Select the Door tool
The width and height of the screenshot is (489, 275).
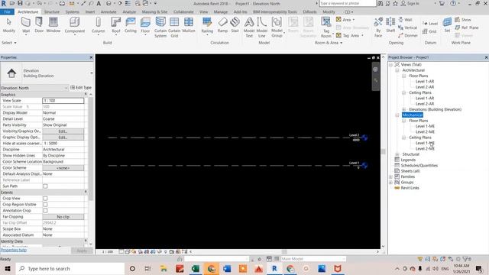39,25
